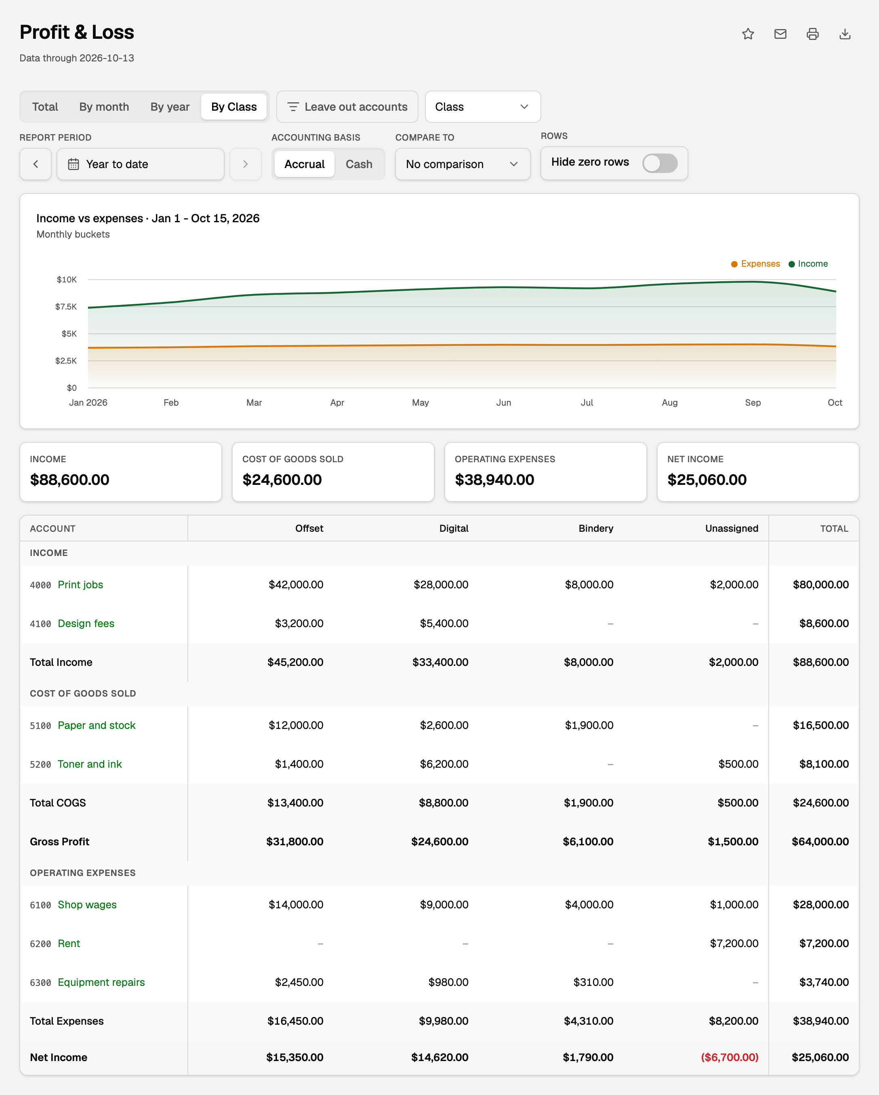Open the Year to date period selector
Viewport: 879px width, 1095px height.
pos(140,164)
